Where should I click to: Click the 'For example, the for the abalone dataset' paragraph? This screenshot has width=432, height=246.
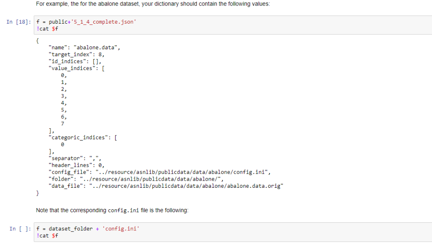point(153,4)
